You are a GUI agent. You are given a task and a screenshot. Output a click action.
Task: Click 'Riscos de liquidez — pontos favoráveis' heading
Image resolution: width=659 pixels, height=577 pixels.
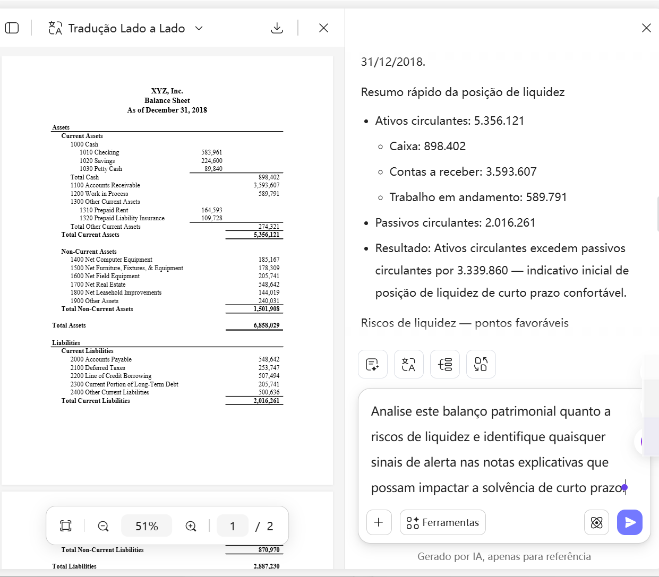pos(465,323)
